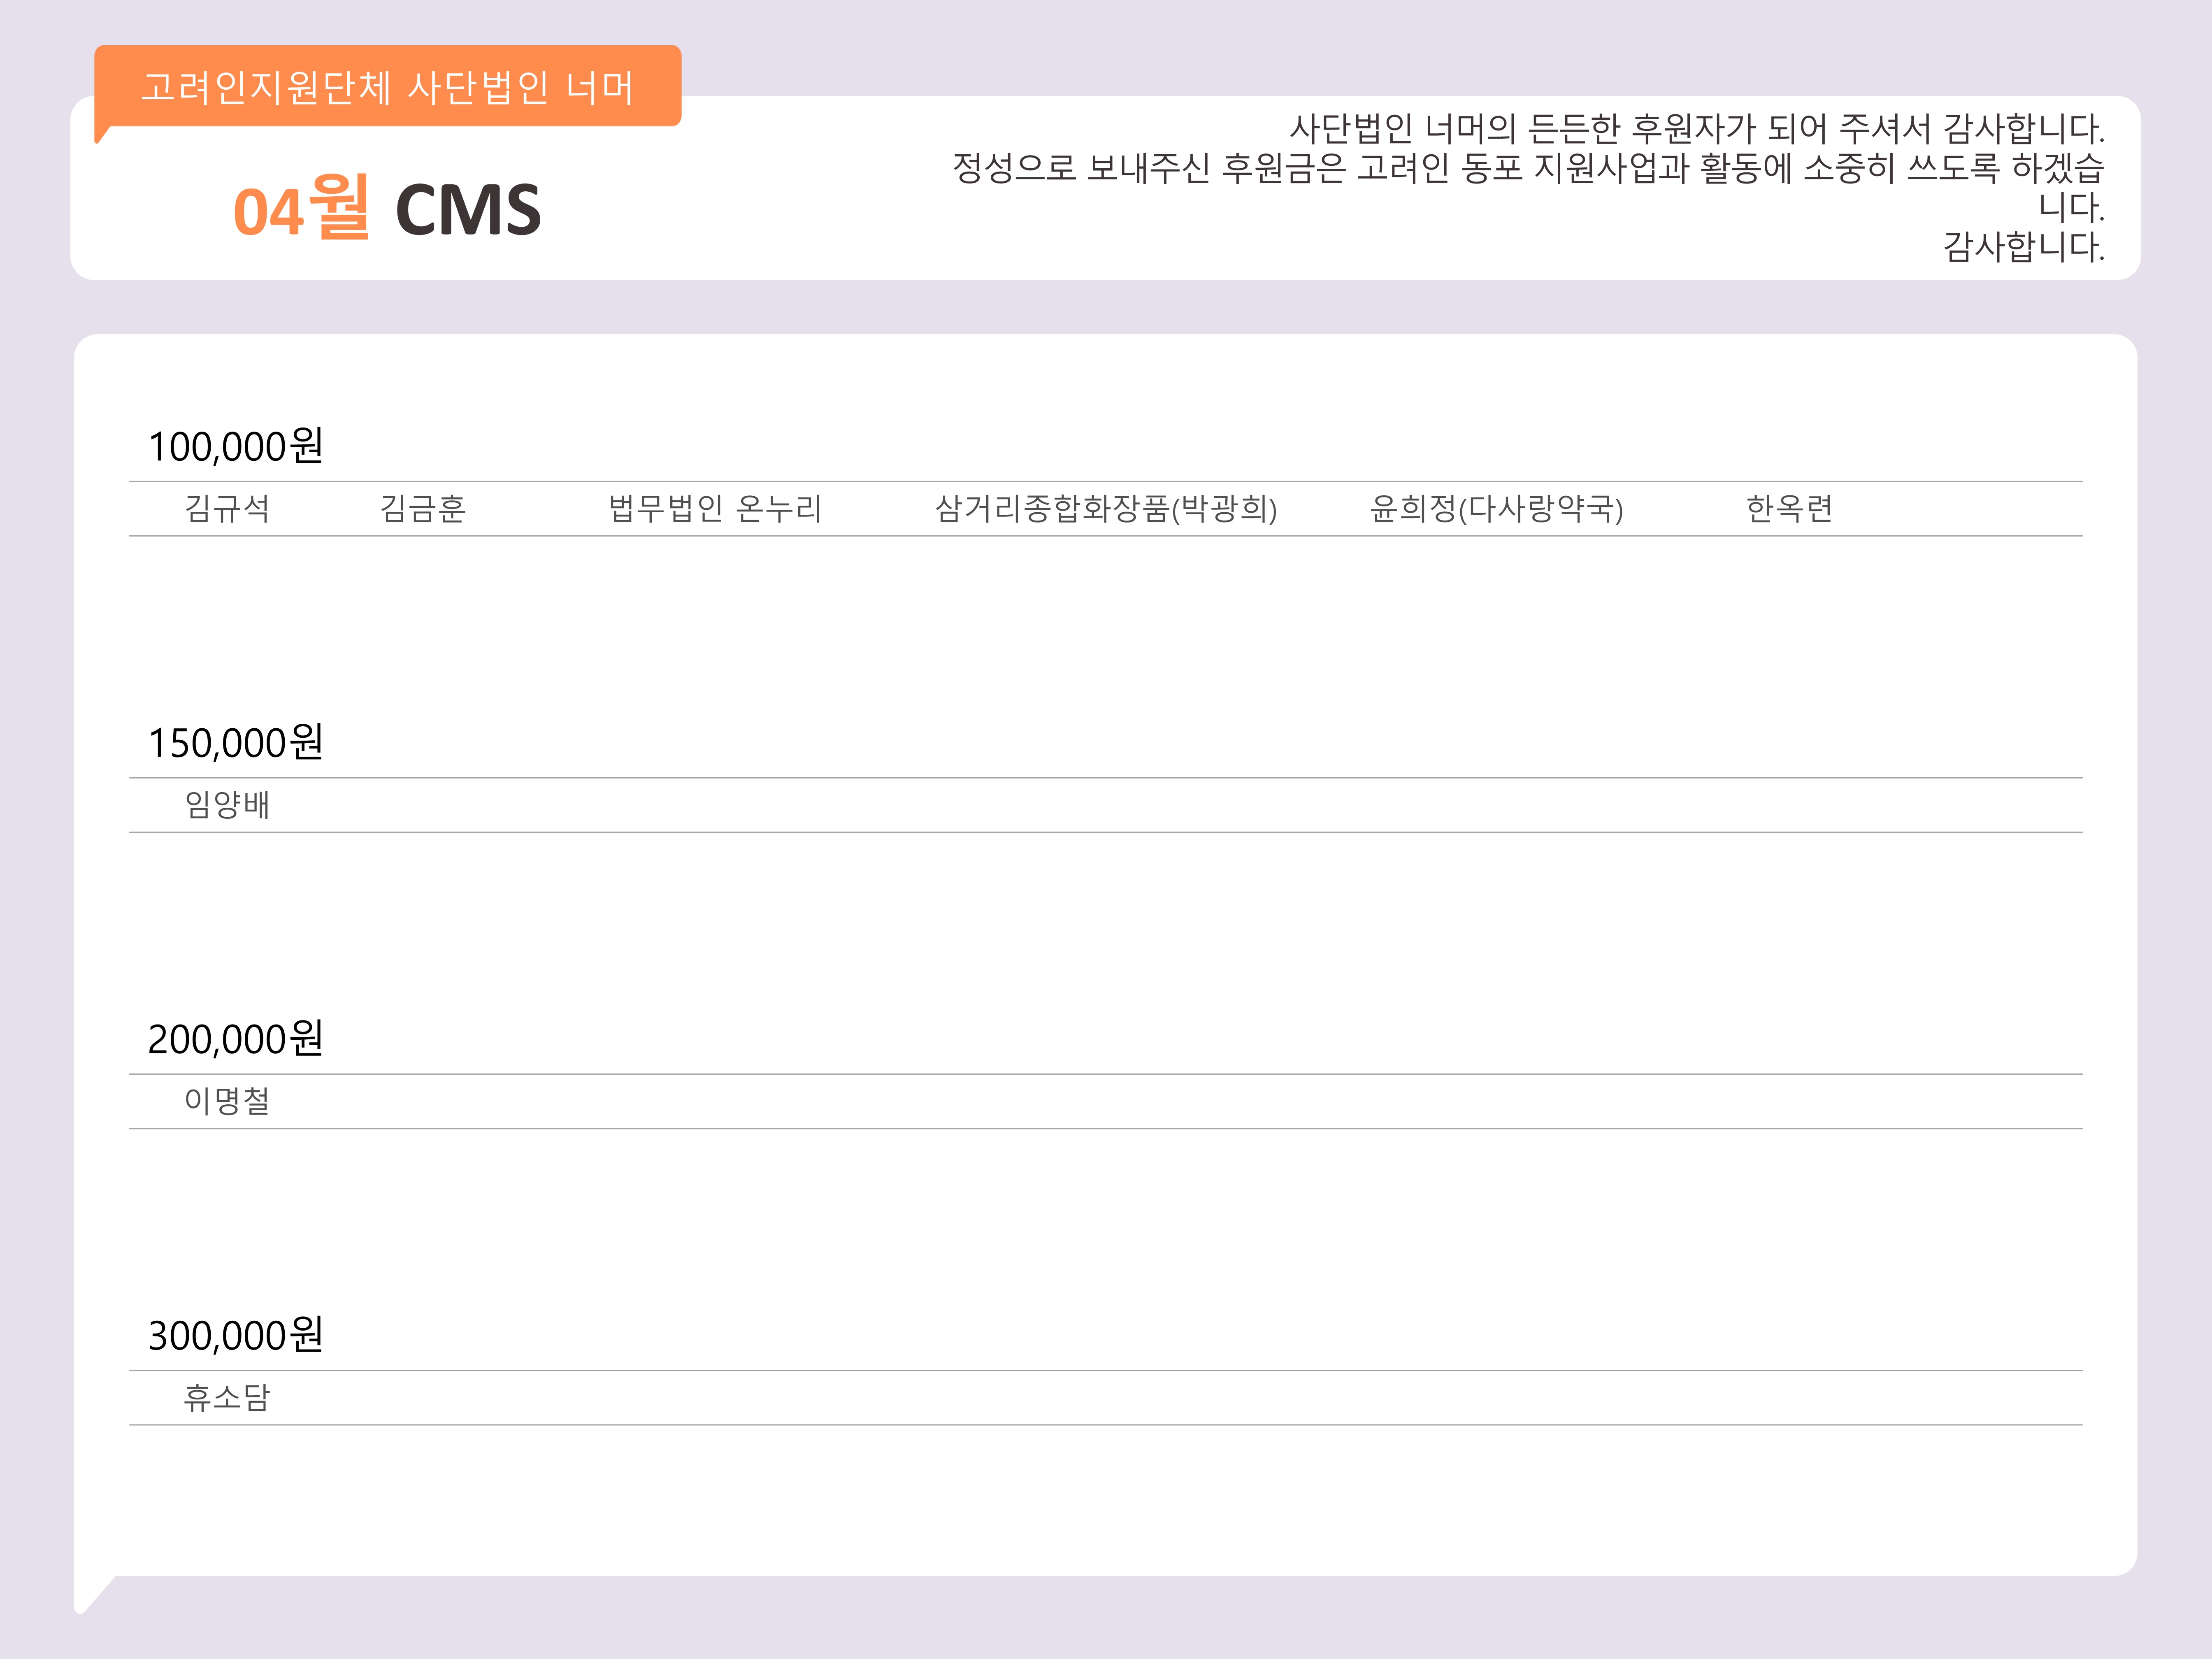Click donor name 임양배
The image size is (2212, 1659).
227,805
